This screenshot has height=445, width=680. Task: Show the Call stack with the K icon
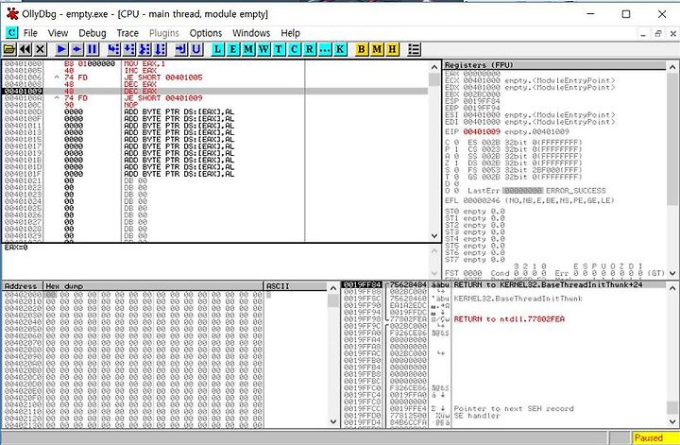(x=340, y=49)
